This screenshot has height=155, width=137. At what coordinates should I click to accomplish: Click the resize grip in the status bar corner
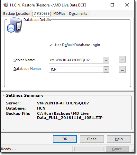[x=133, y=150]
